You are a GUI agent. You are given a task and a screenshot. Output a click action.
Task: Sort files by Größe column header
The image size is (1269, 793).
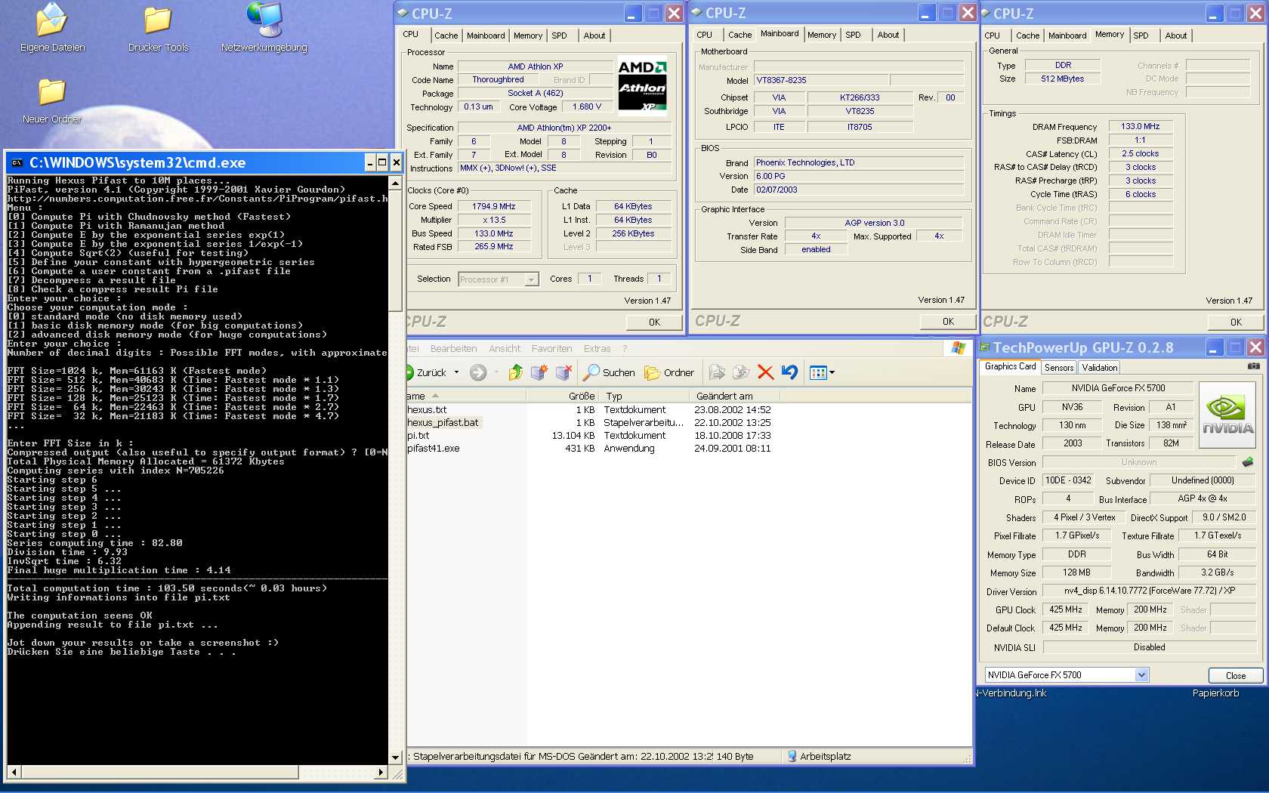coord(562,396)
